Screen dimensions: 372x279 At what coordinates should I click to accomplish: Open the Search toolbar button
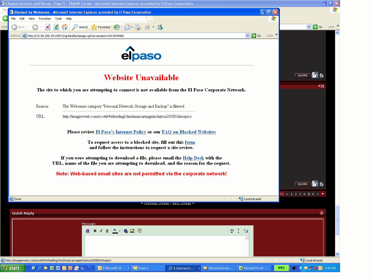point(80,27)
